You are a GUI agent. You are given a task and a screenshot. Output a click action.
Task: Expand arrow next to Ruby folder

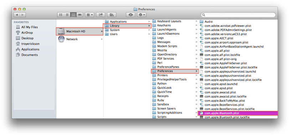coord(197,100)
